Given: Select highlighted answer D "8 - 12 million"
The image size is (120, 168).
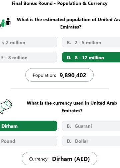Looking at the screenshot, I should tap(91, 57).
